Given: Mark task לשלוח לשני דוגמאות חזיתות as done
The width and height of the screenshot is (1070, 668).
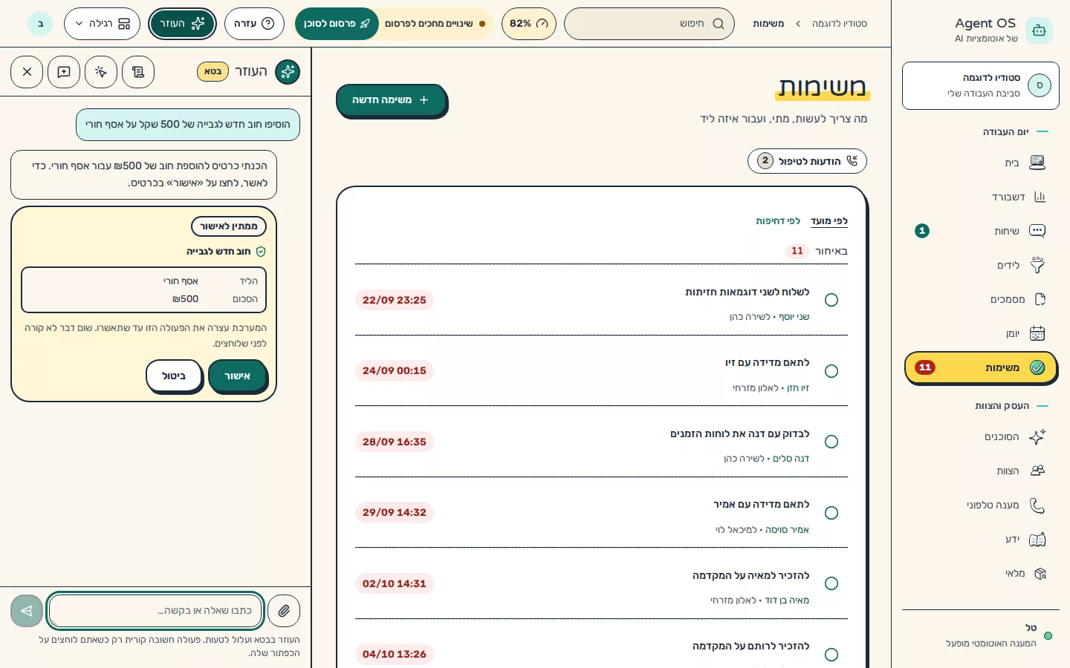Looking at the screenshot, I should coord(831,300).
